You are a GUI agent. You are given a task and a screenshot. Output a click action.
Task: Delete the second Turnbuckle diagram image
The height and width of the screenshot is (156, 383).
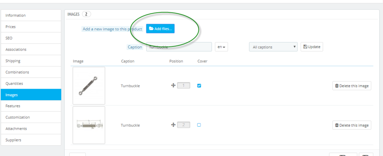coord(352,125)
